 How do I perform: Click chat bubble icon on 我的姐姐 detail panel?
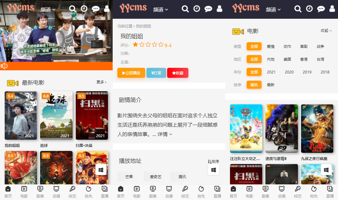pos(208,9)
